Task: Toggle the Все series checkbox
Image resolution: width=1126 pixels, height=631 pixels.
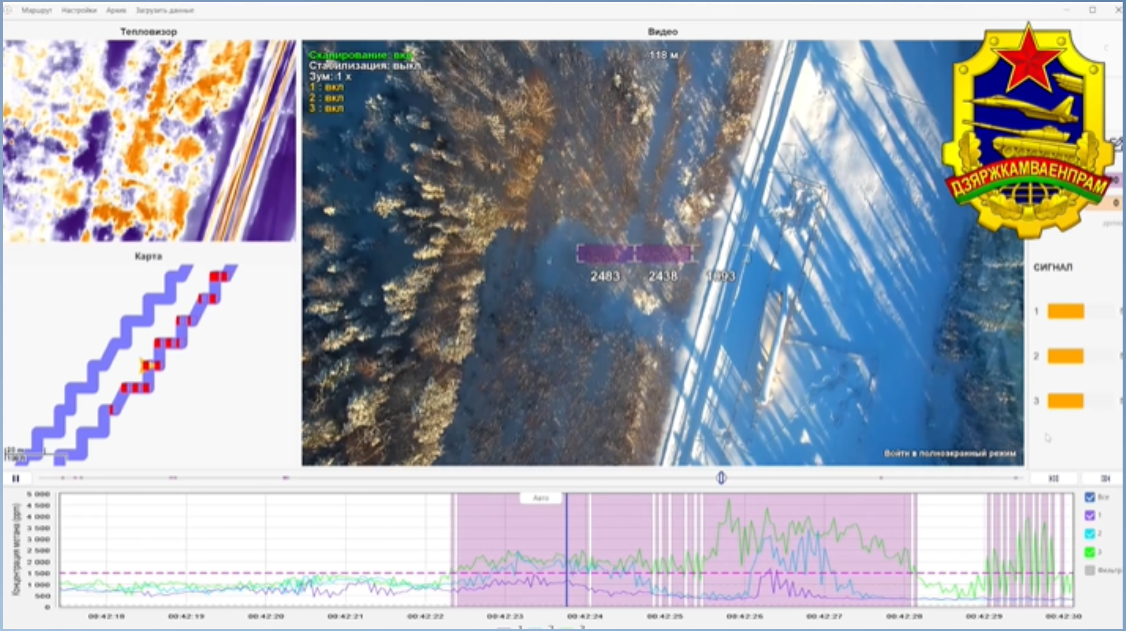Action: coord(1090,497)
